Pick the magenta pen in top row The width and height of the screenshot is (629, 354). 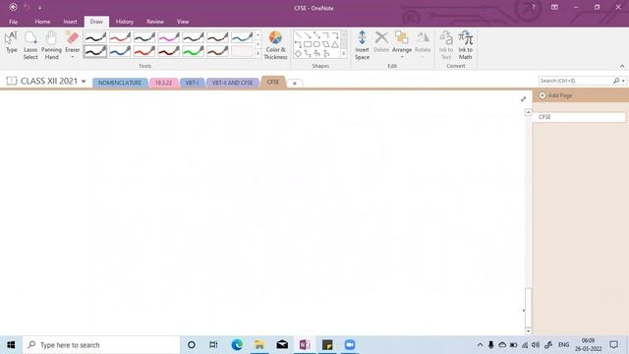click(168, 37)
